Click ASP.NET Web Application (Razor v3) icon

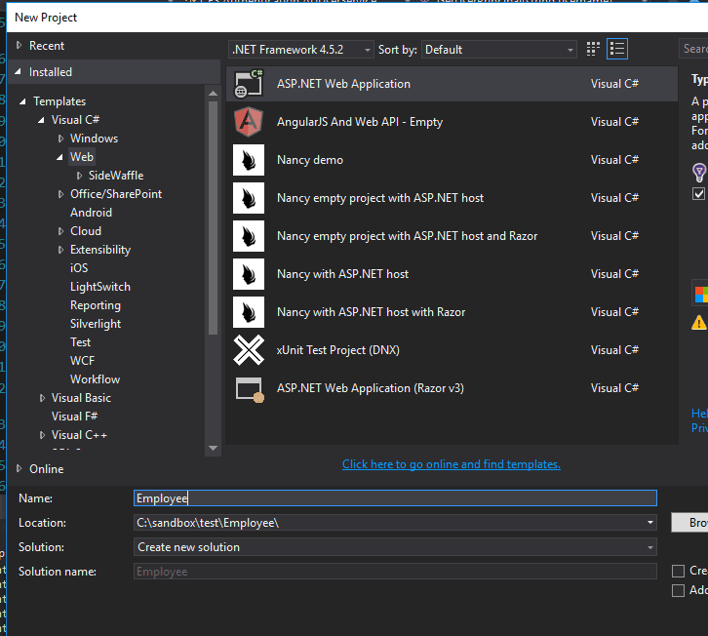(x=249, y=388)
